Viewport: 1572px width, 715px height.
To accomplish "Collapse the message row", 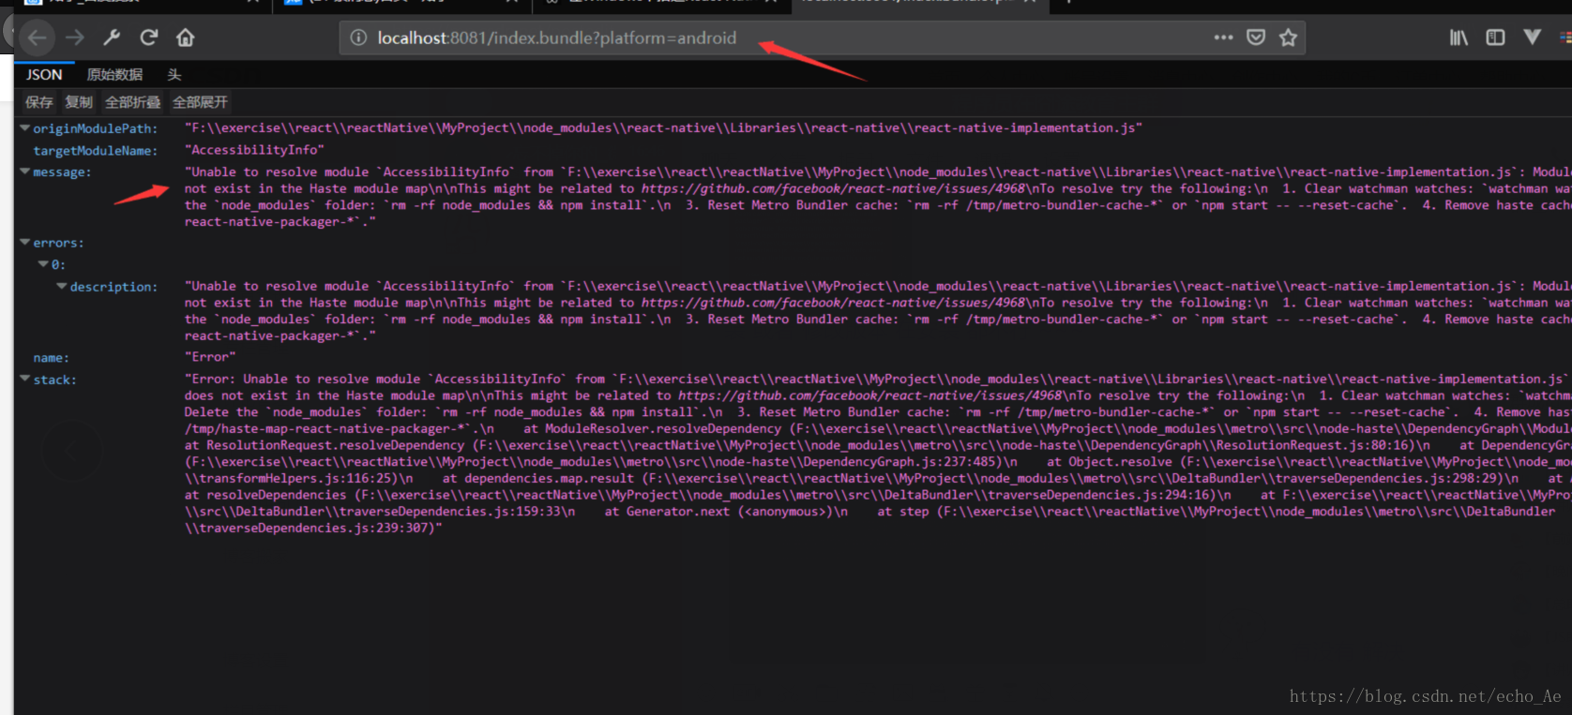I will pos(24,171).
